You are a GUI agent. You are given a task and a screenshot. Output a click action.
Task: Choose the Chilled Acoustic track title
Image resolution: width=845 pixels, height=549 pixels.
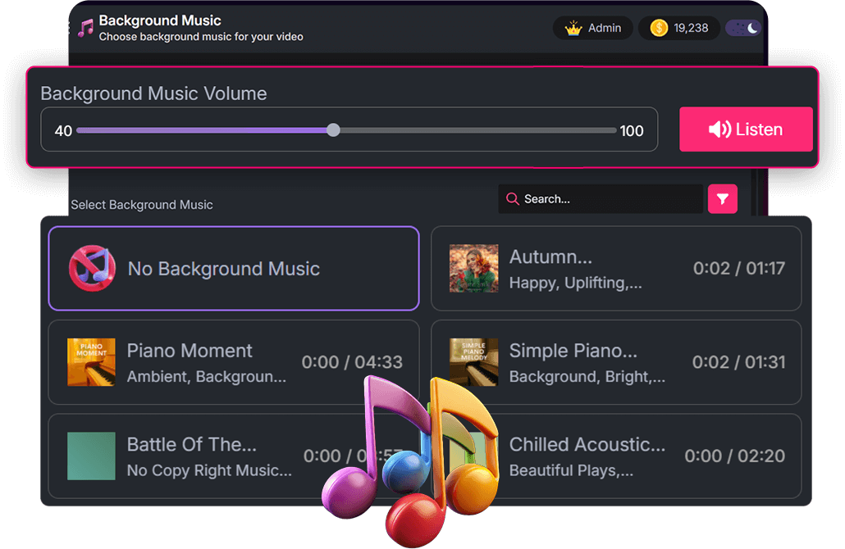coord(587,445)
